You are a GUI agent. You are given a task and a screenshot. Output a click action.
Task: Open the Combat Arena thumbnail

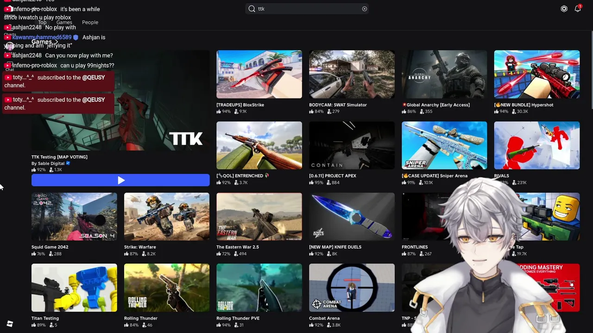(352, 288)
